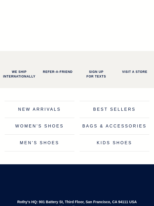Shop shoes for kids
This screenshot has width=154, height=206.
pos(114,143)
